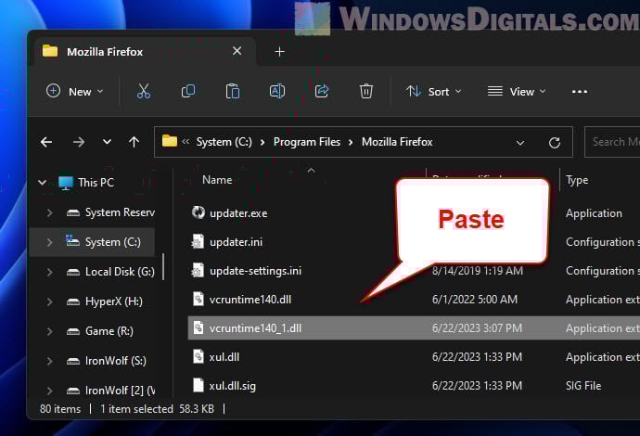Show hidden breadcrumb path chevrons
The width and height of the screenshot is (640, 436).
coord(186,142)
